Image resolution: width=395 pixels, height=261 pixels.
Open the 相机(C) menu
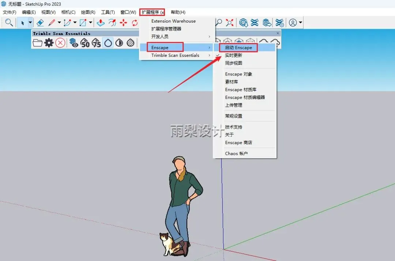(x=68, y=12)
